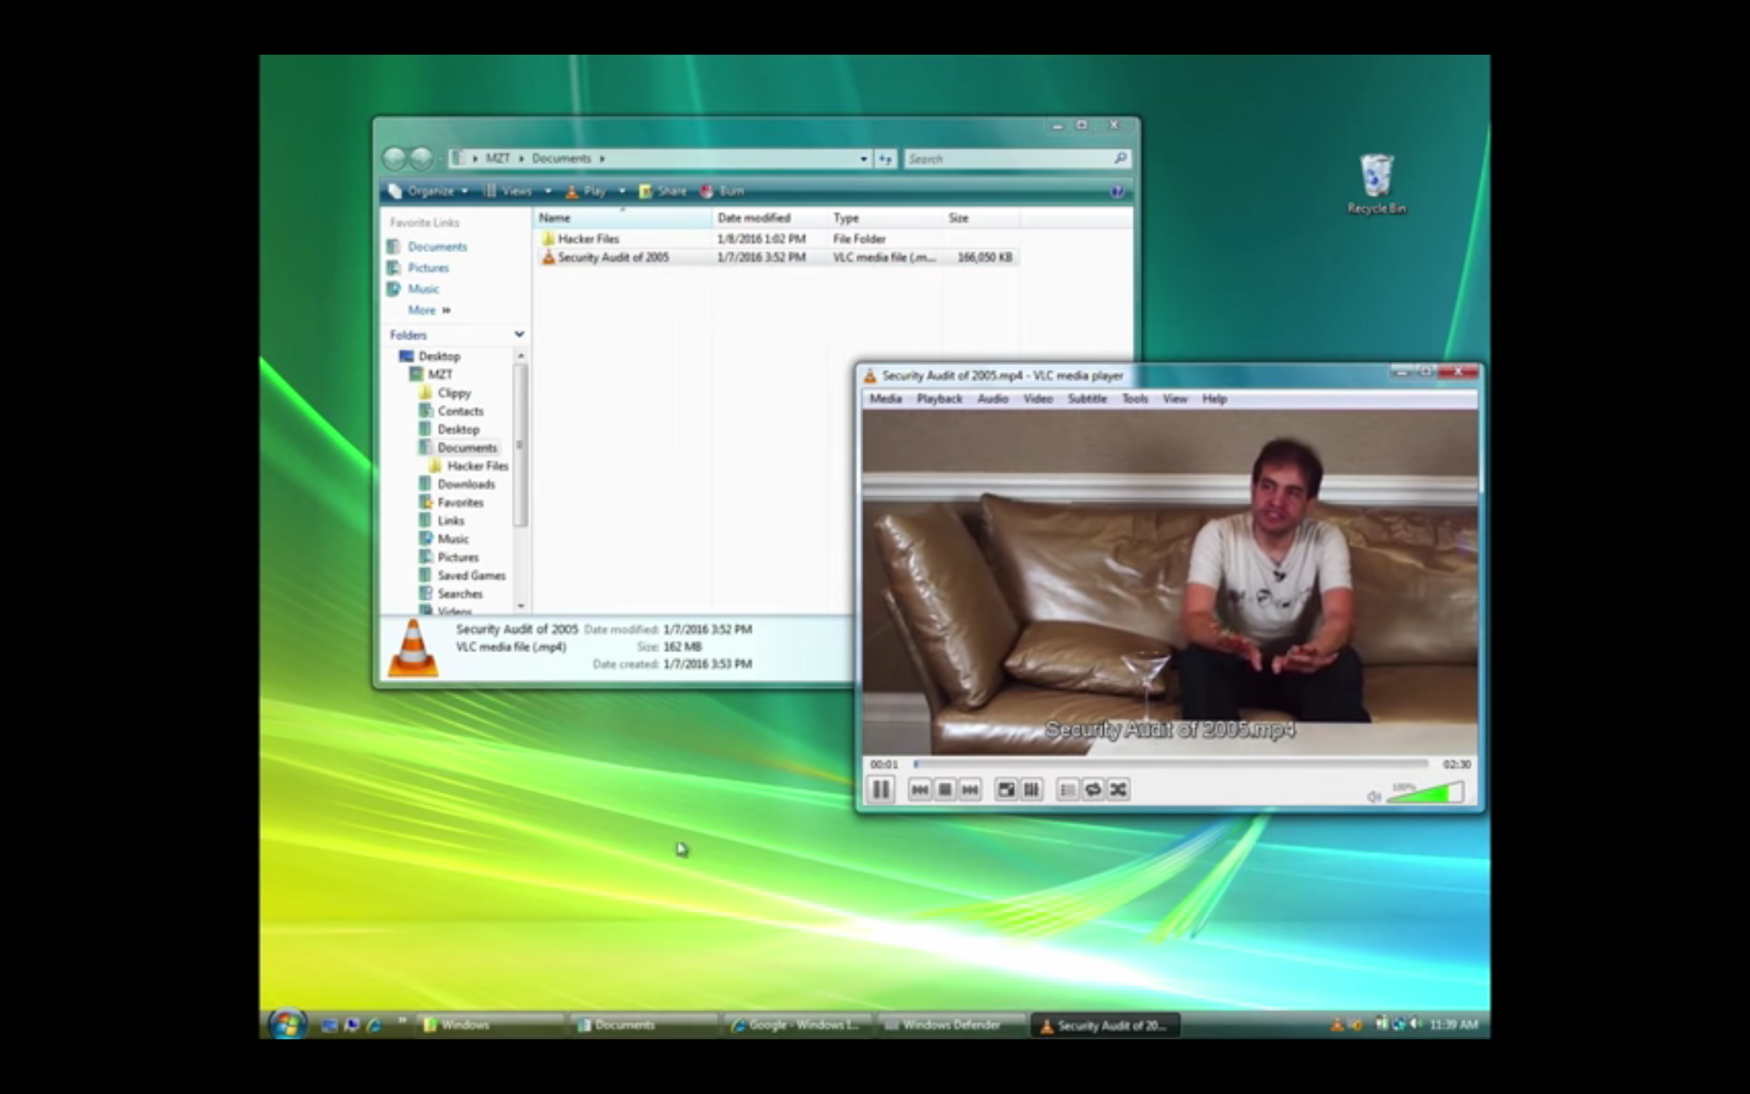The image size is (1750, 1094).
Task: Toggle VLC fullscreen video button
Action: click(1006, 790)
